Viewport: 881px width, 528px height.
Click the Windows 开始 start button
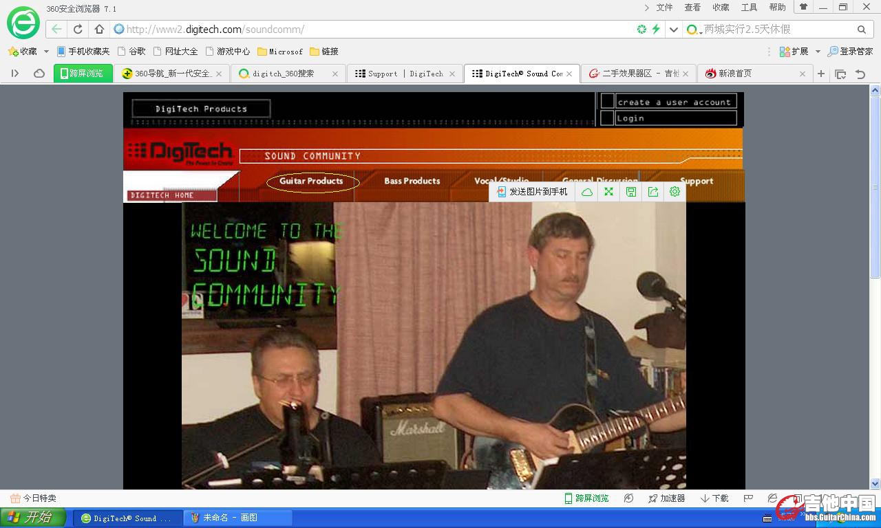point(33,518)
